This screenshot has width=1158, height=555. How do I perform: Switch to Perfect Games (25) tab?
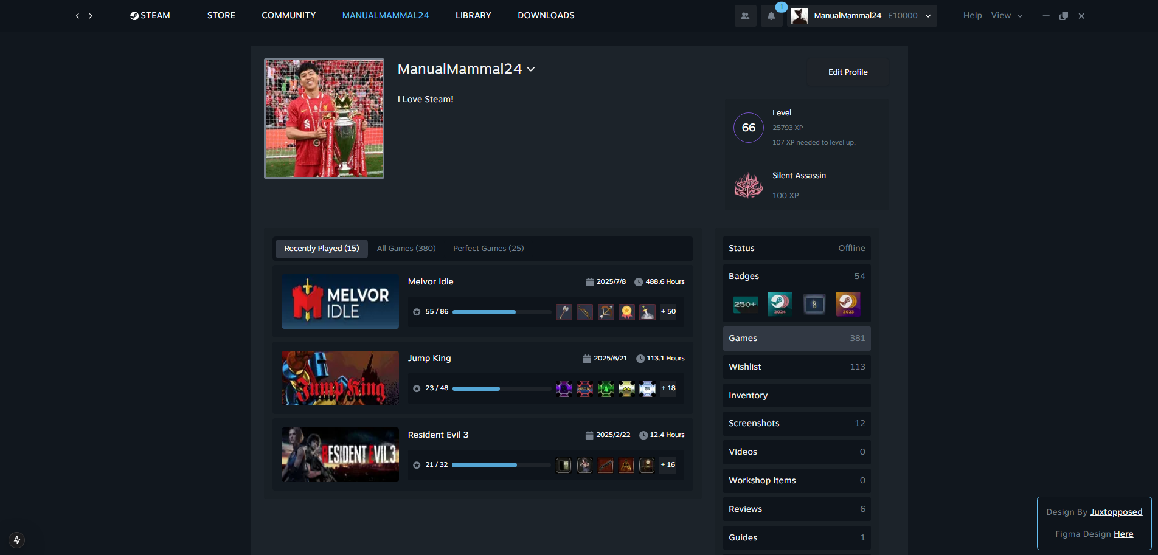pyautogui.click(x=488, y=249)
